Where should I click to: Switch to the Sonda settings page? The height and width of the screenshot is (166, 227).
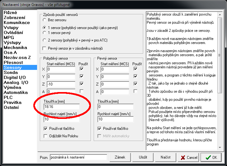[11, 72]
